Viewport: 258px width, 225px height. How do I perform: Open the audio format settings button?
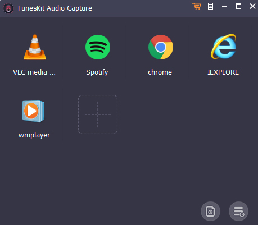(x=210, y=212)
